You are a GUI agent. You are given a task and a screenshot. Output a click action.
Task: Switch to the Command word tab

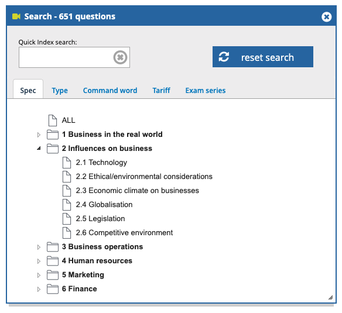coord(110,91)
